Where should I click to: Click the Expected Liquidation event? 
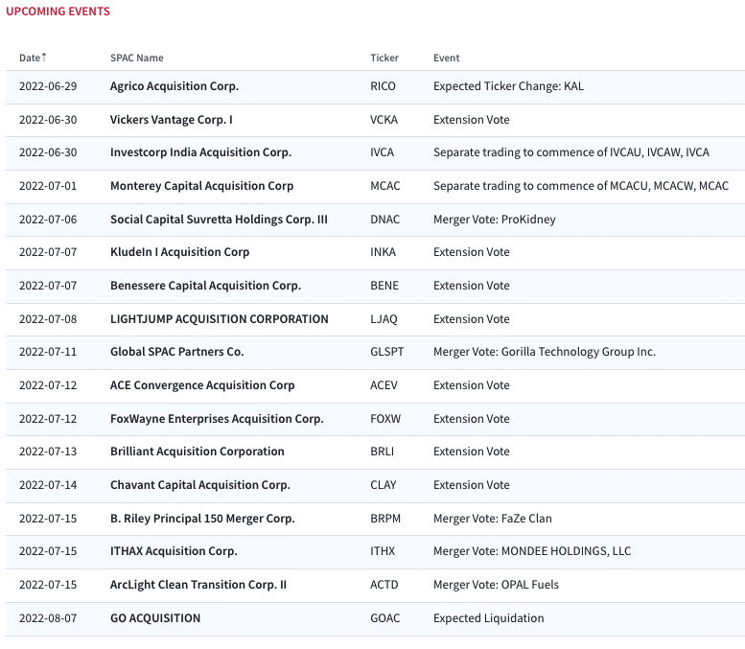click(x=488, y=618)
